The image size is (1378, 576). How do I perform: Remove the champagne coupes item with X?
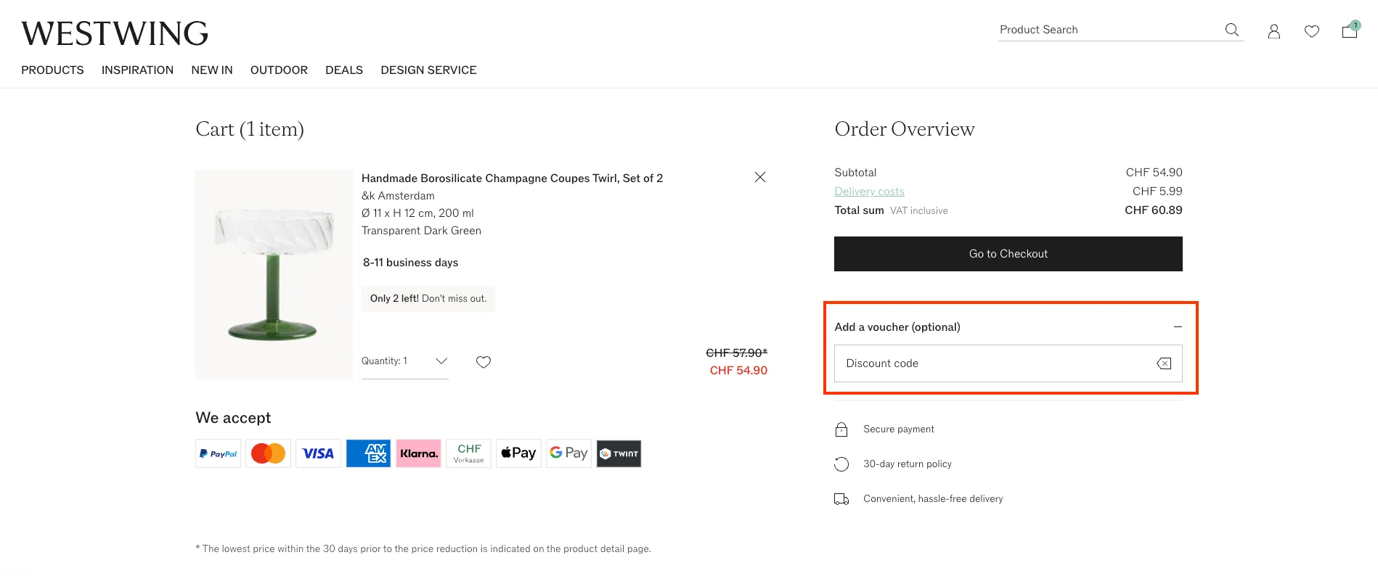tap(759, 177)
